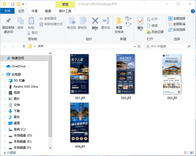Click the Properties checkmark icon
This screenshot has height=156, width=196.
pyautogui.click(x=140, y=21)
